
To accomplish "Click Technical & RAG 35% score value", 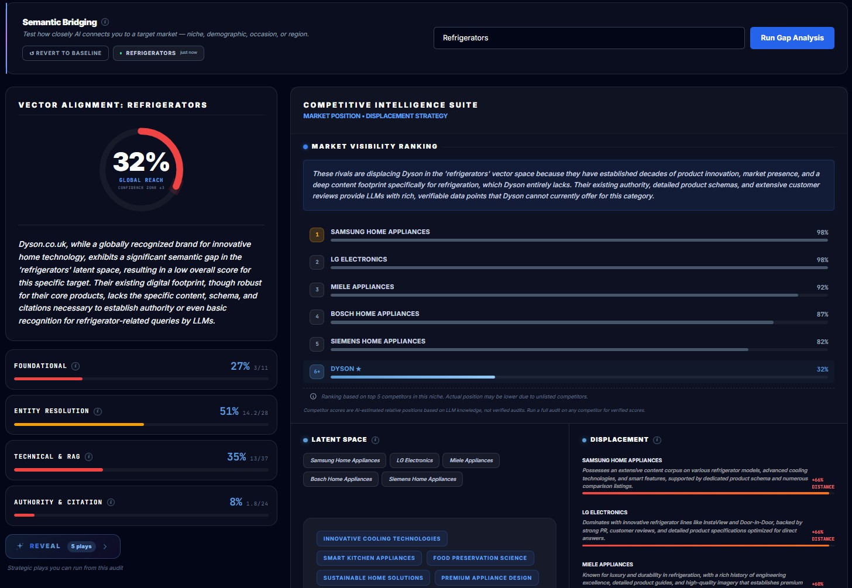I will [236, 457].
